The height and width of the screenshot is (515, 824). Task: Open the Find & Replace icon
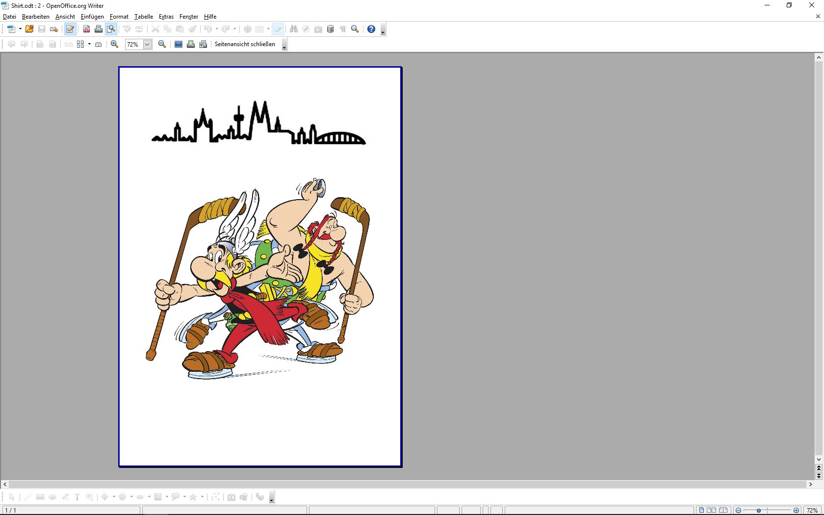pos(293,29)
